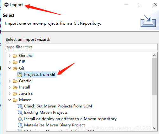The height and width of the screenshot is (134, 159).
Task: Select the Gradle tree label
Action: coord(25,81)
